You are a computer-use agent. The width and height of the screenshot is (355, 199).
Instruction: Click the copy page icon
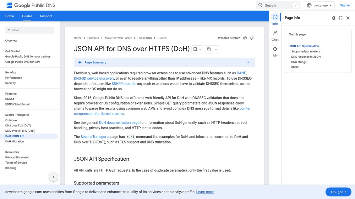pyautogui.click(x=209, y=49)
